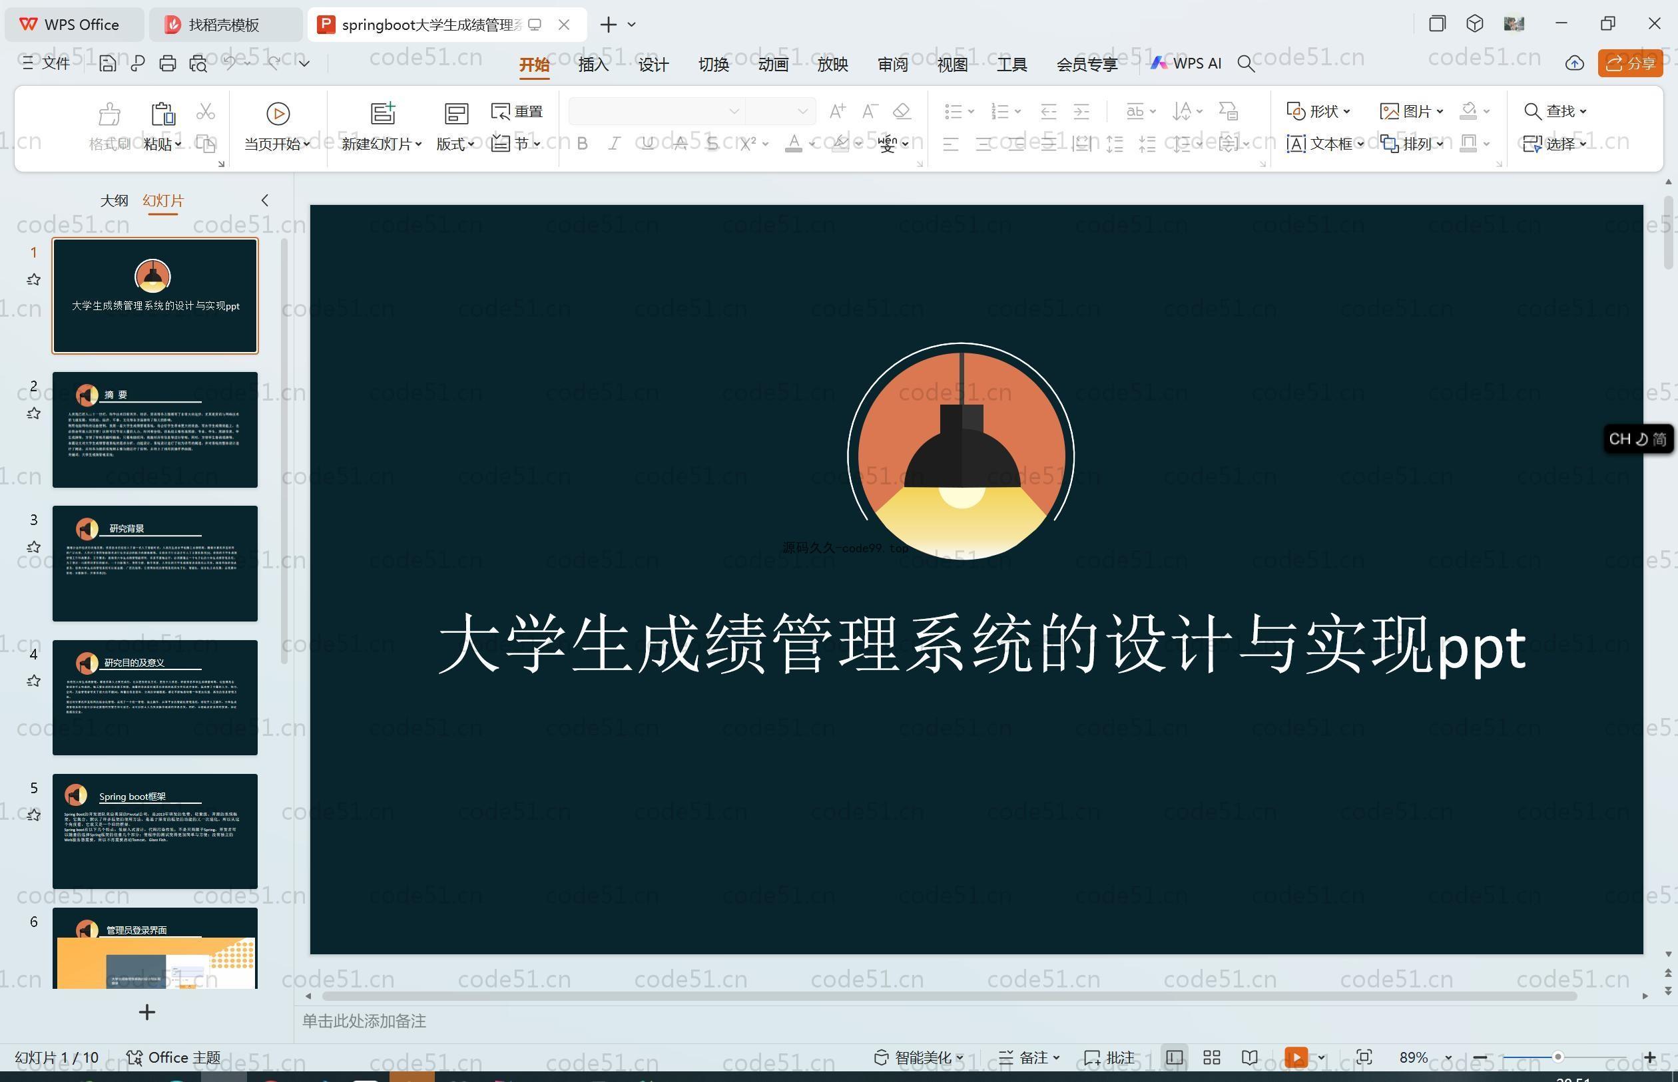Click the WPS Office home tab
The width and height of the screenshot is (1678, 1082).
coord(74,25)
